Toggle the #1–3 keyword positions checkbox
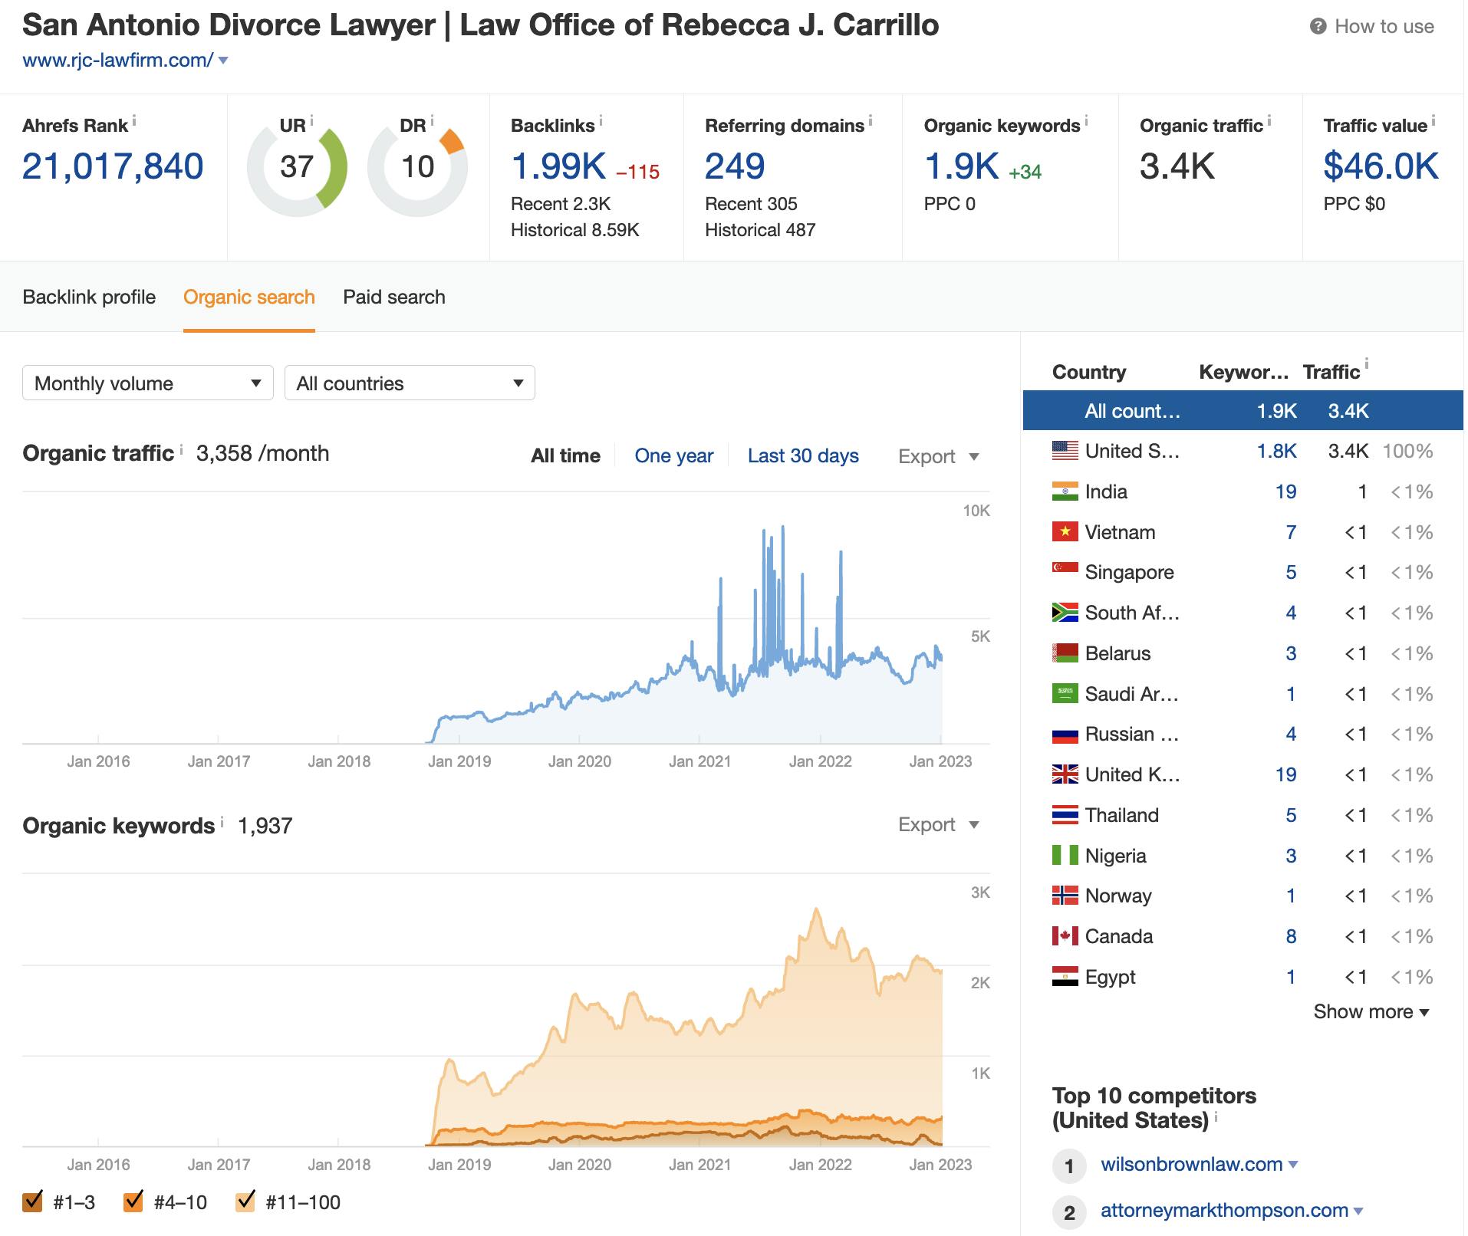The height and width of the screenshot is (1236, 1468). click(33, 1201)
